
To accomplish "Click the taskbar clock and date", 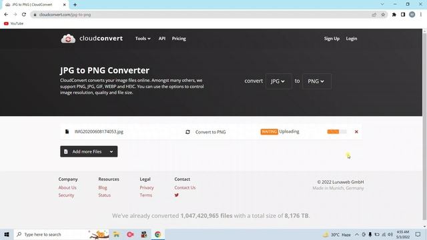I will click(x=403, y=234).
